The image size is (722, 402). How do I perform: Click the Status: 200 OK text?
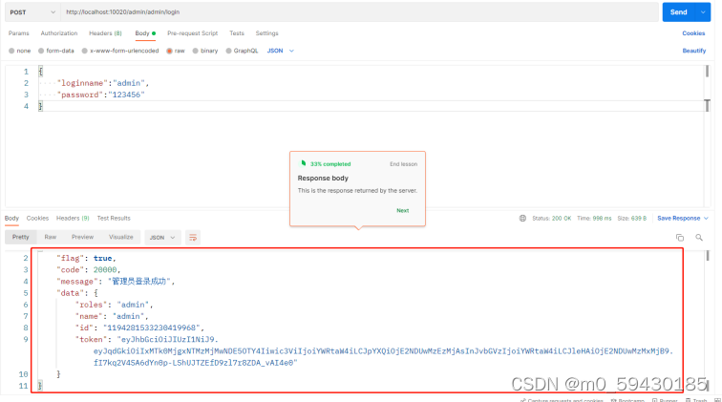click(552, 219)
